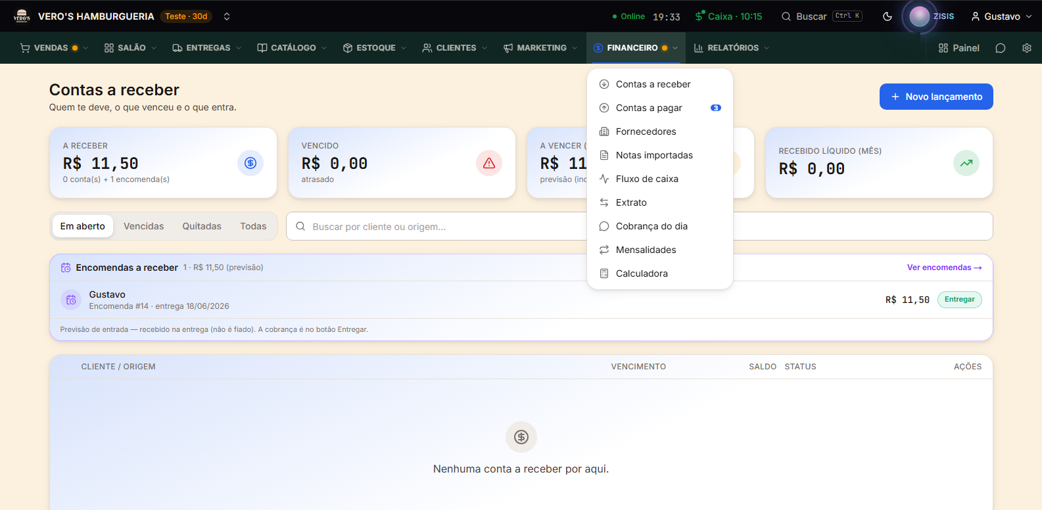
Task: Open the Gustavo user account dropdown
Action: click(1001, 16)
